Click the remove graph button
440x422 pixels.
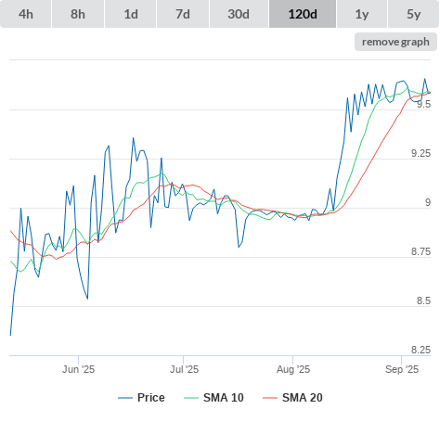click(395, 42)
